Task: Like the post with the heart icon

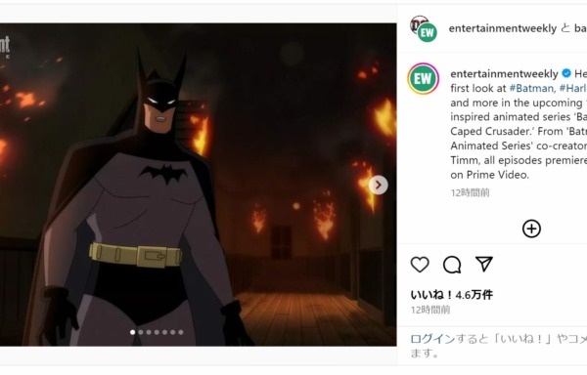Action: click(420, 265)
